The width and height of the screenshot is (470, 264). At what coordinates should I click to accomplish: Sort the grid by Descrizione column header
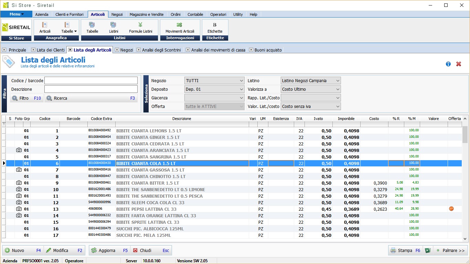point(182,119)
